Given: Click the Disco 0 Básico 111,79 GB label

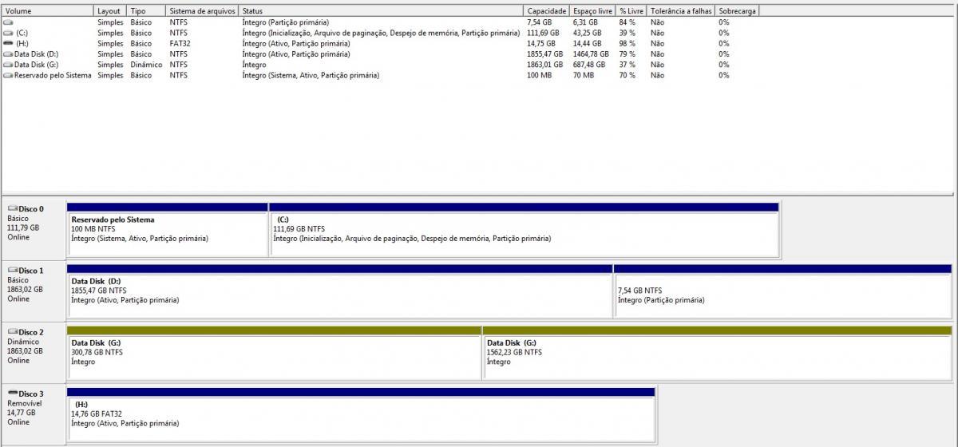Looking at the screenshot, I should tap(26, 223).
